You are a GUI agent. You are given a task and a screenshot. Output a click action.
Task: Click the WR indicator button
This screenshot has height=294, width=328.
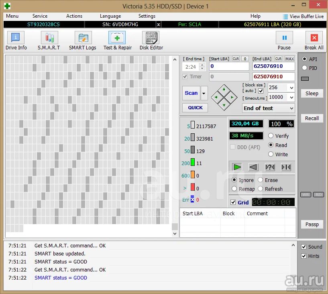point(306,195)
